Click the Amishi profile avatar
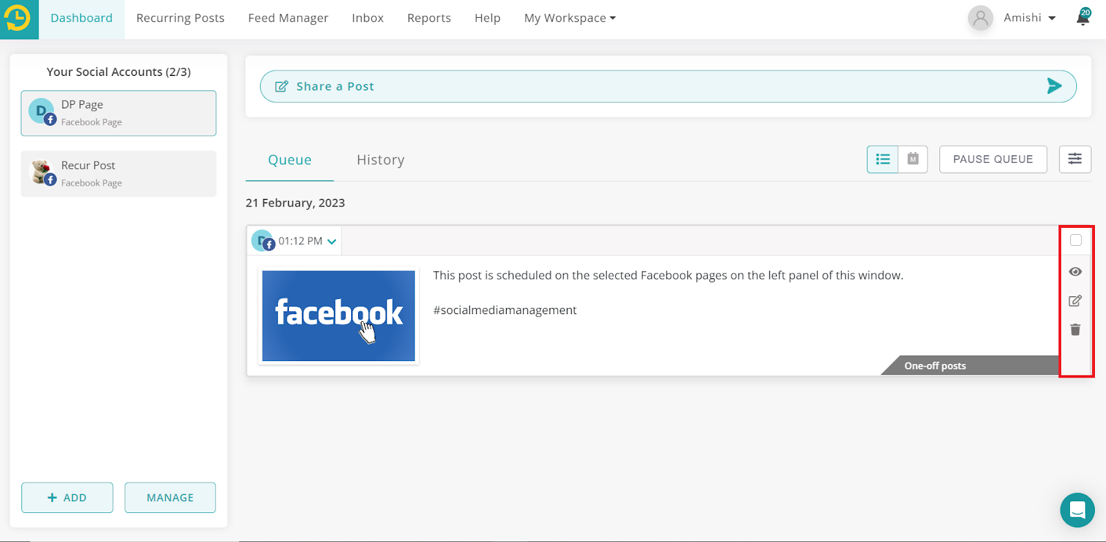This screenshot has height=542, width=1106. 980,19
